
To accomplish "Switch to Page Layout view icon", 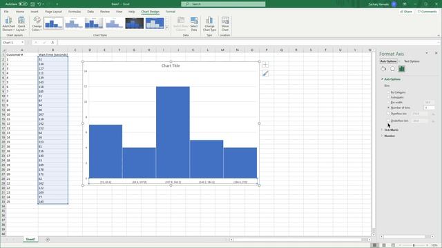I will click(384, 245).
